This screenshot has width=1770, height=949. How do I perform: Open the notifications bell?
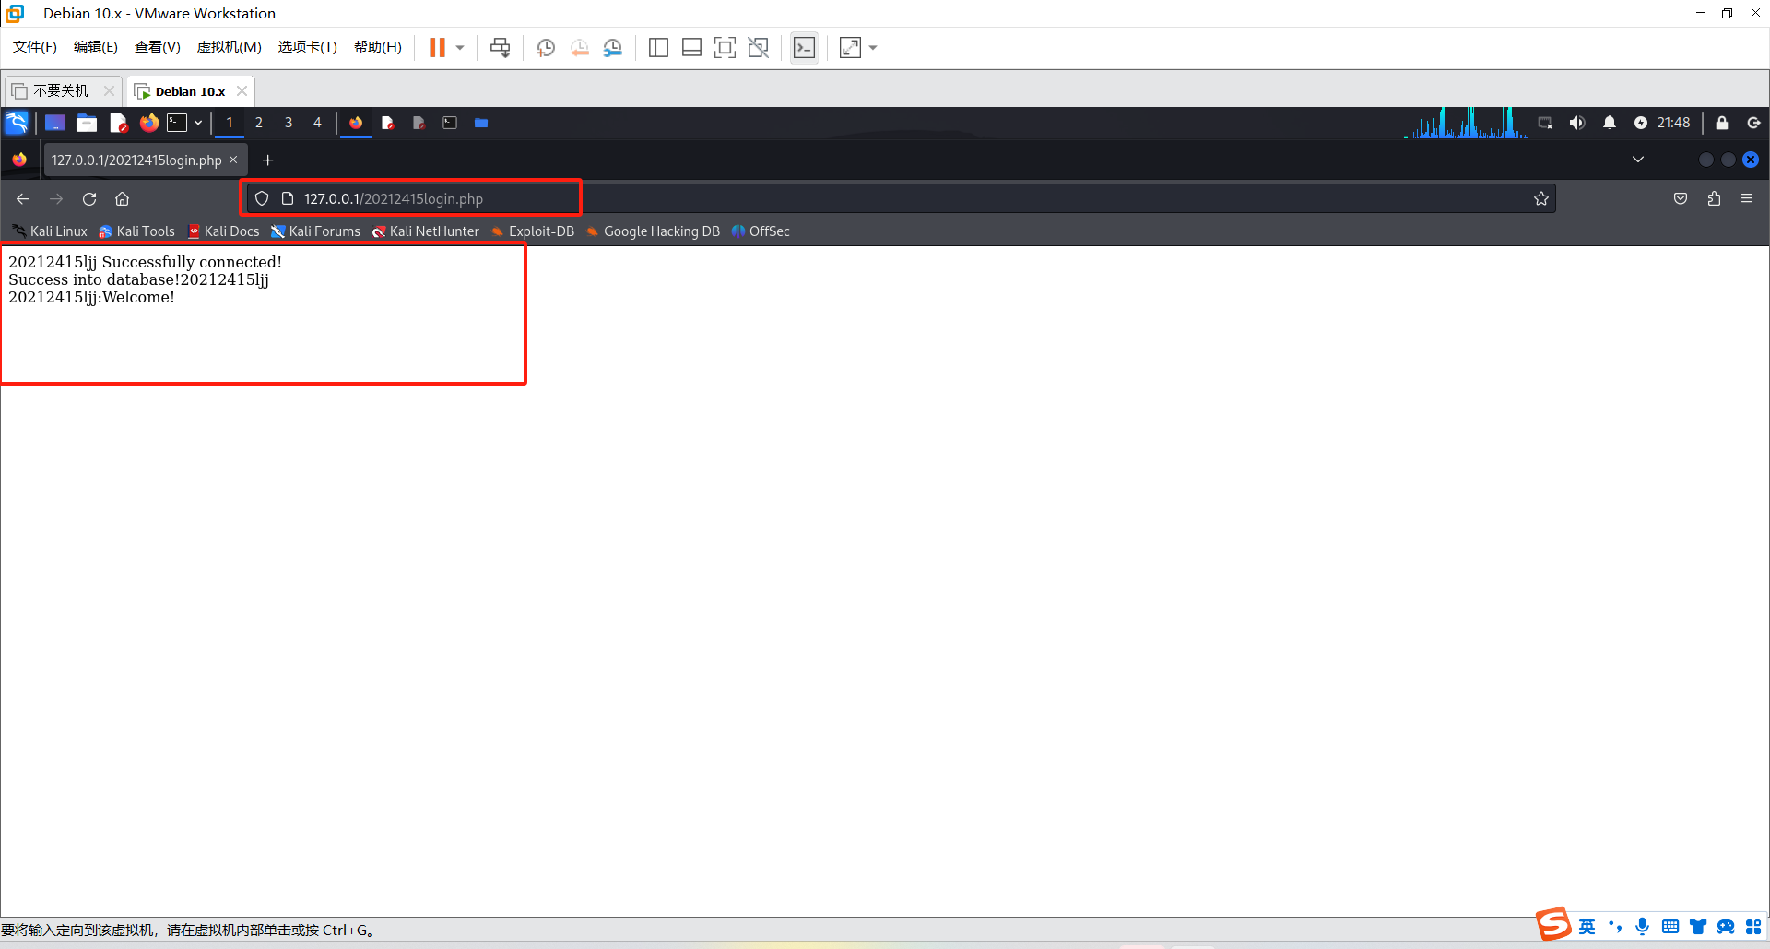[1610, 123]
